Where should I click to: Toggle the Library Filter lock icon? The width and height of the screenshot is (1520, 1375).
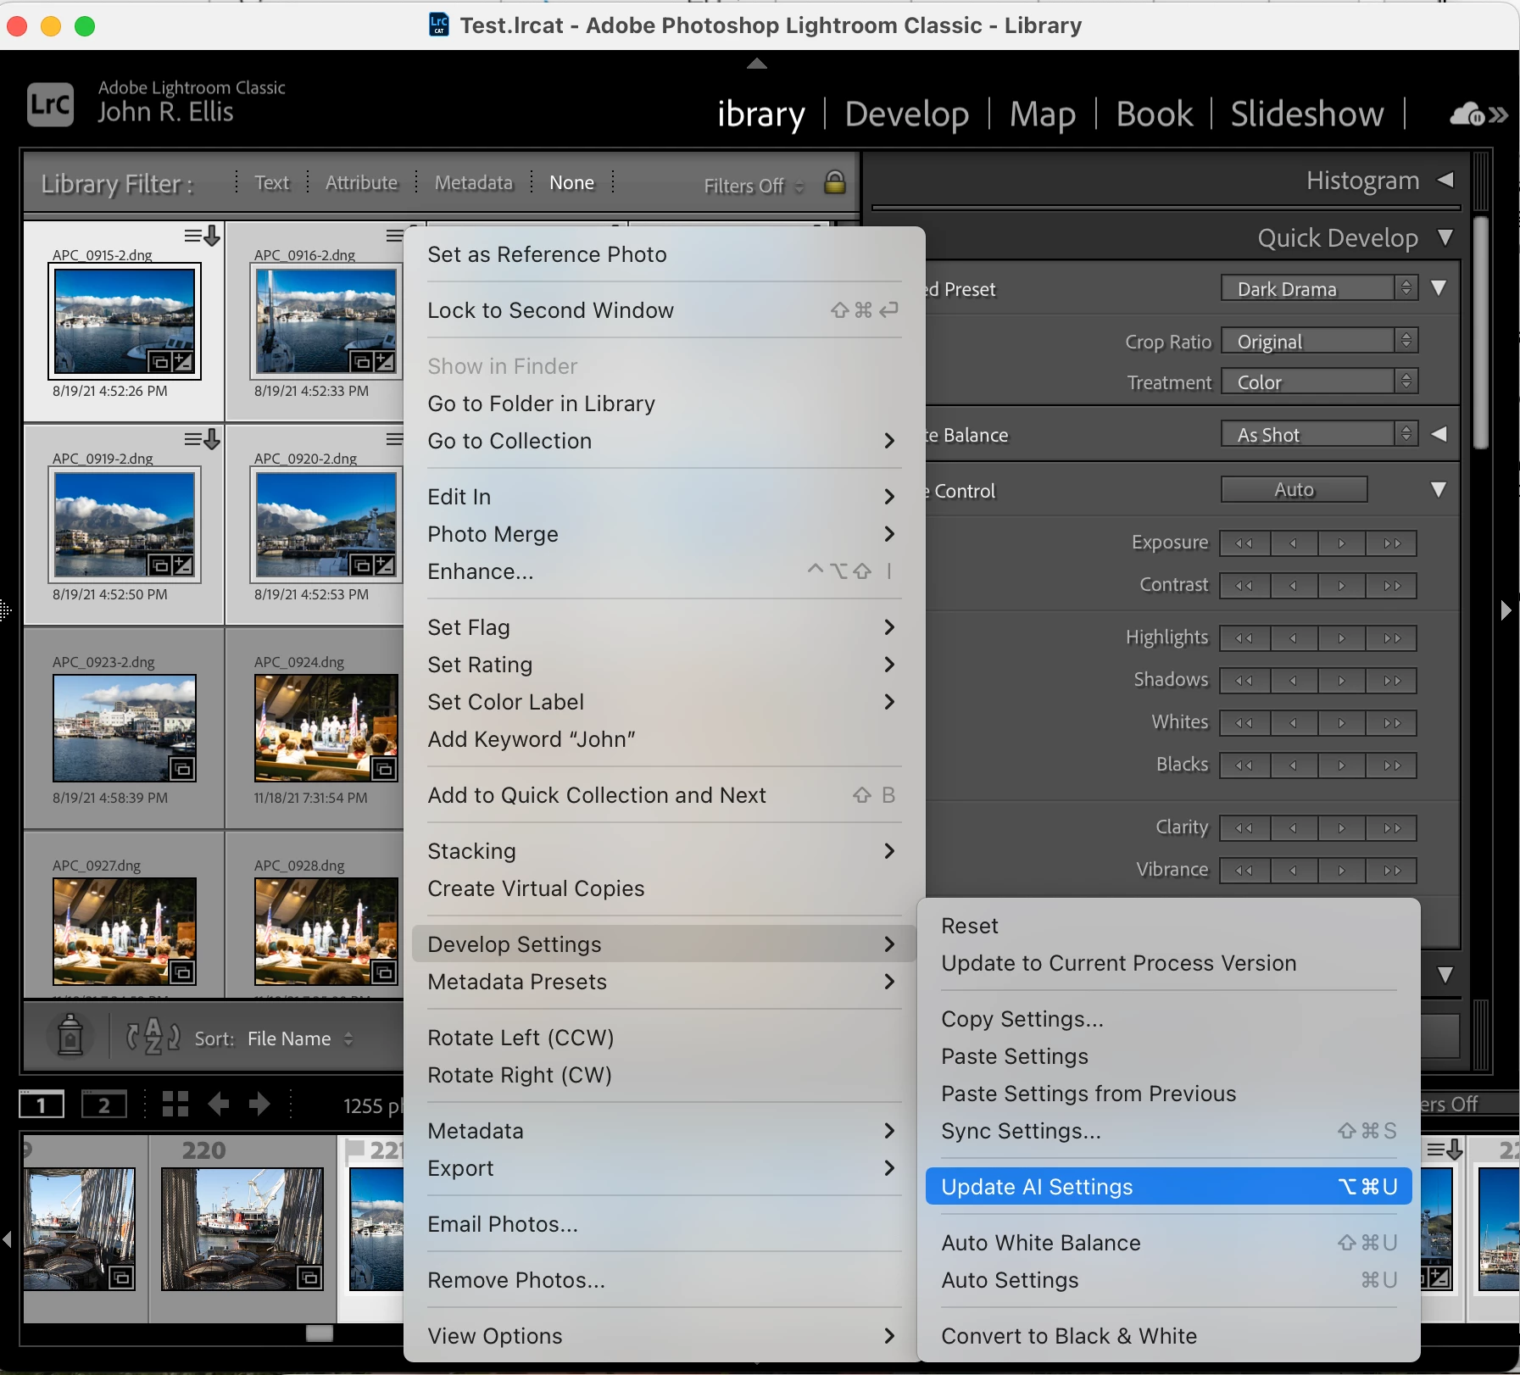tap(834, 182)
